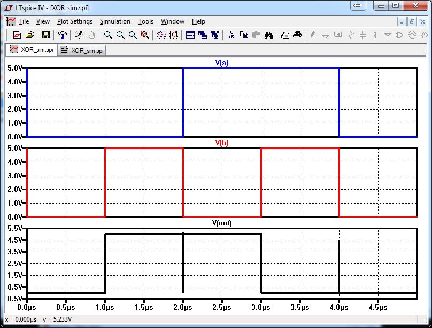Click the Print printer icon

coord(297,35)
